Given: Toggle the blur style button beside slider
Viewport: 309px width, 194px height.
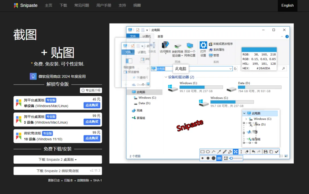Looking at the screenshot, I should point(226,158).
